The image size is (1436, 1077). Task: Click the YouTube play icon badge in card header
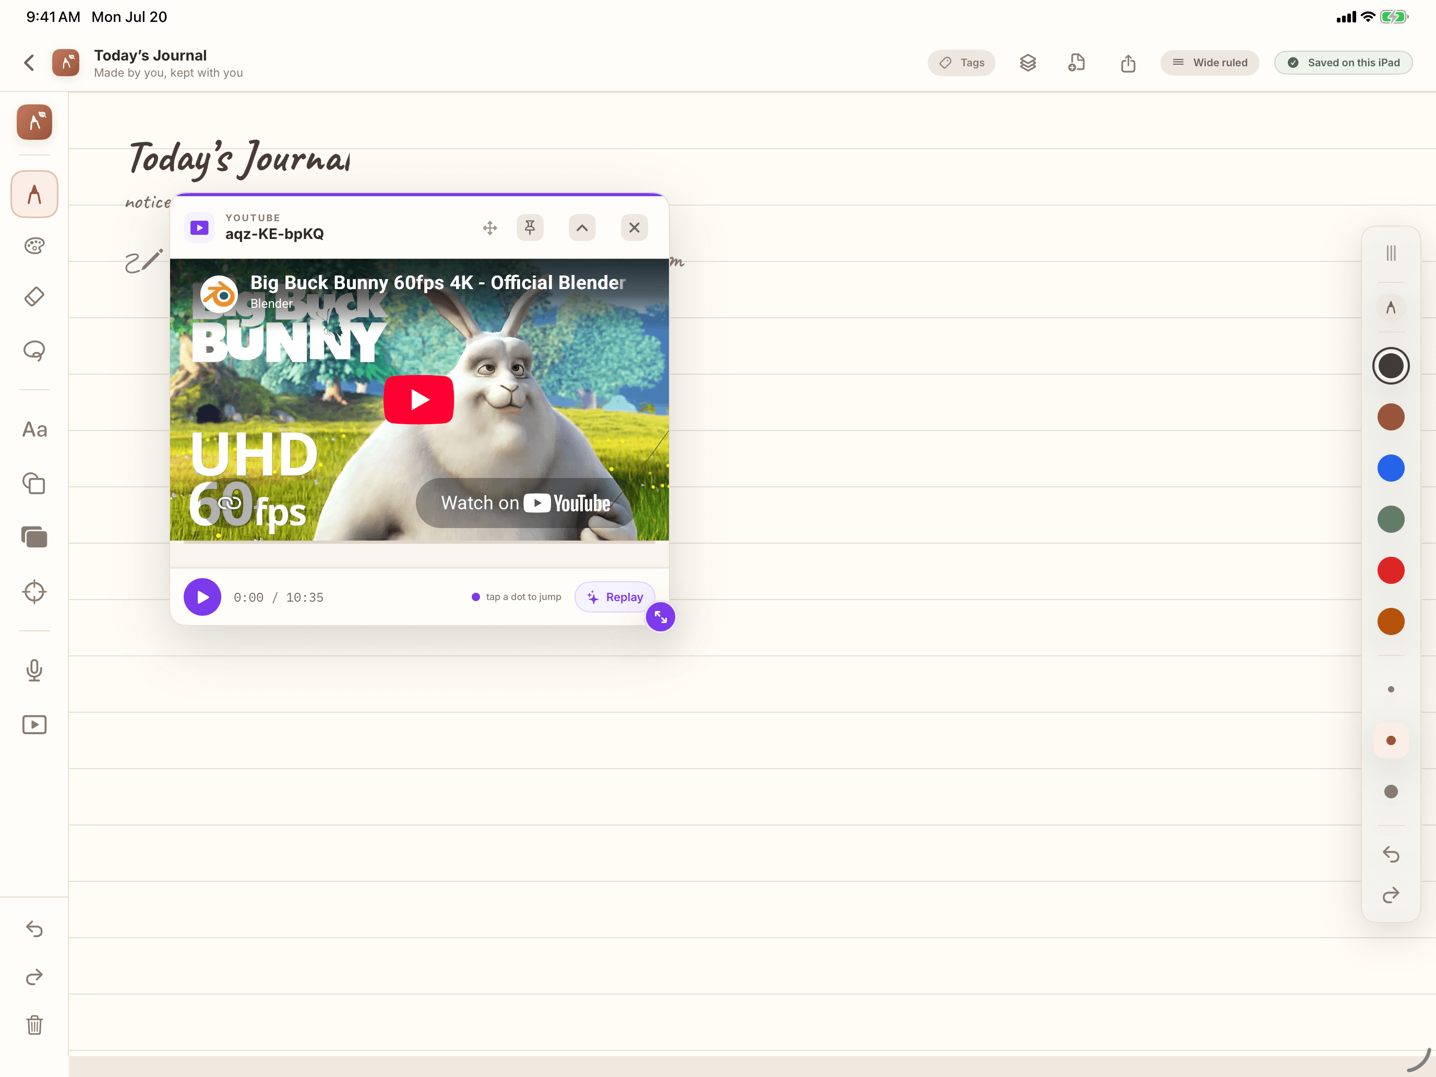[199, 227]
